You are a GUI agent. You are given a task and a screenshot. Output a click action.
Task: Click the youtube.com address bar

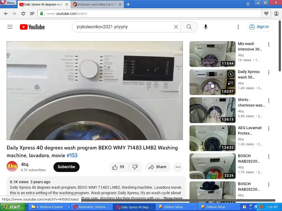[153, 14]
